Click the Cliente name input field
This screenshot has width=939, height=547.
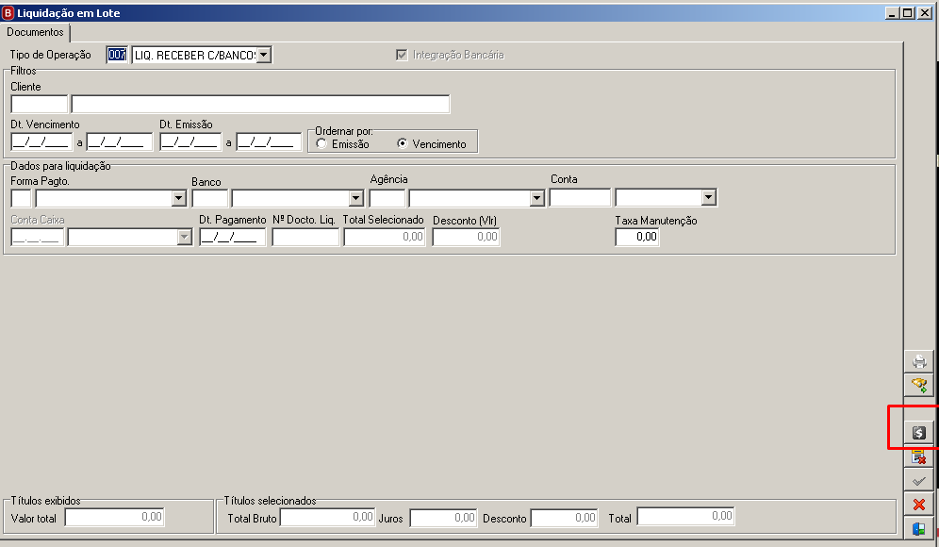click(260, 105)
